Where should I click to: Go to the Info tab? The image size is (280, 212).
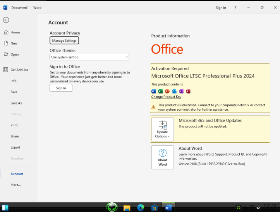(14, 81)
